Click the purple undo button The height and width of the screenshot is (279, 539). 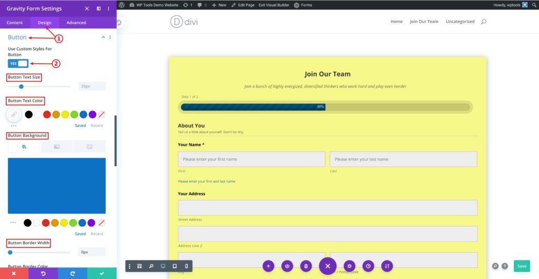coord(43,274)
